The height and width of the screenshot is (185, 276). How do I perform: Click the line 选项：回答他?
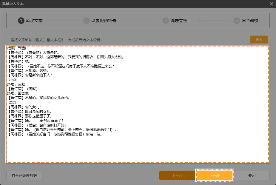pyautogui.click(x=18, y=93)
